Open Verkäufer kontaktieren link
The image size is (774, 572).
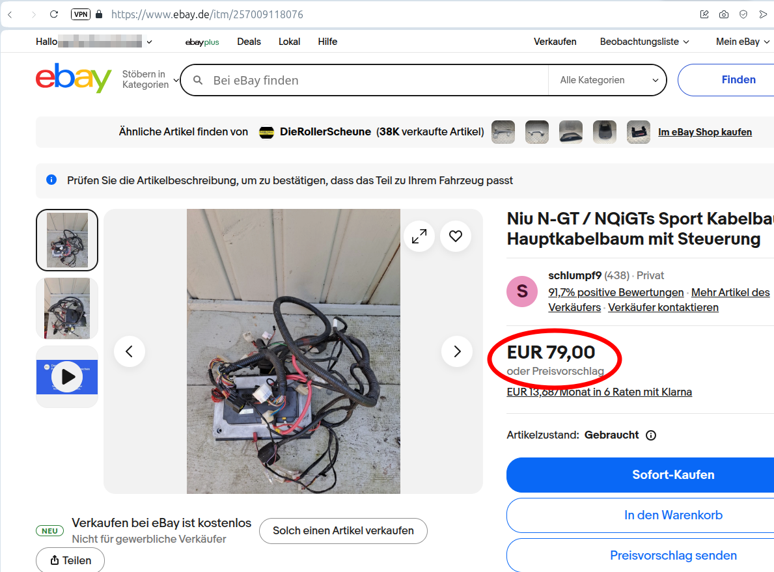(x=663, y=307)
